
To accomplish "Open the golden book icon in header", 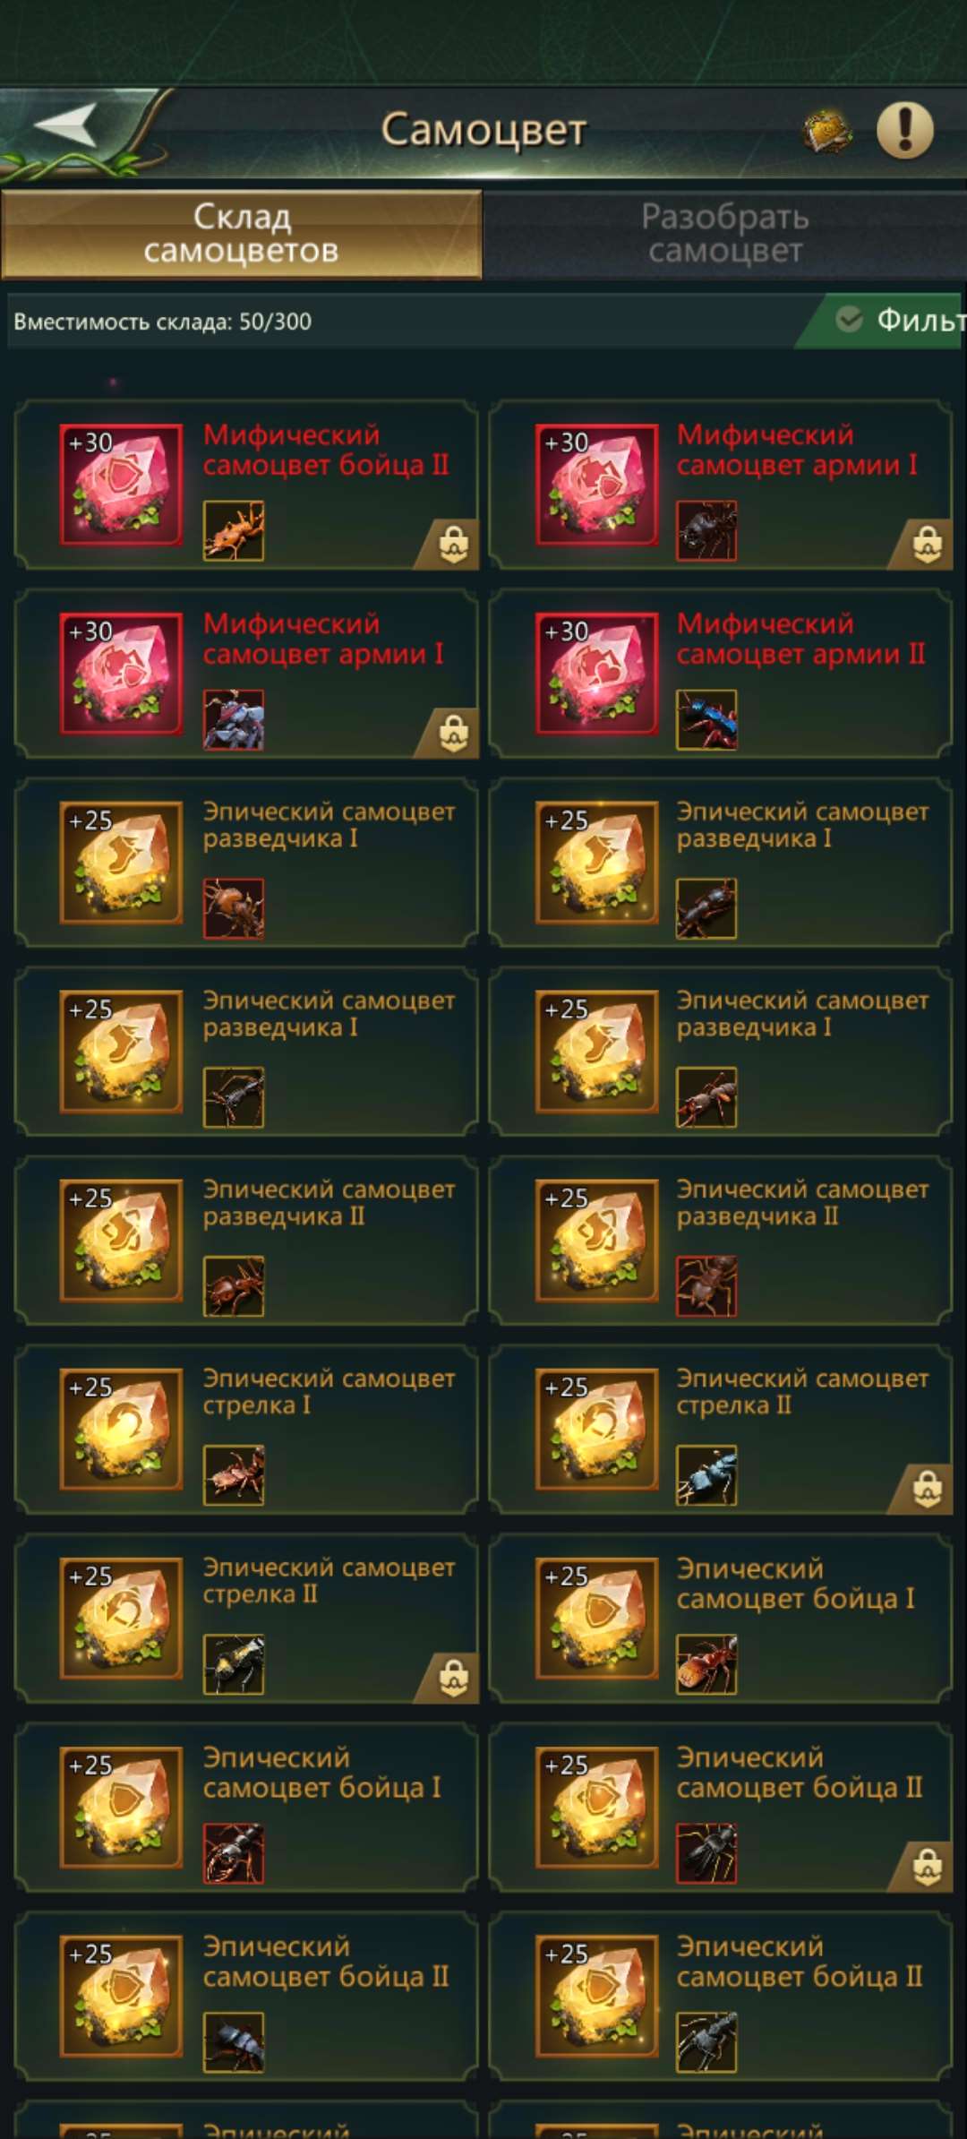I will [x=827, y=132].
